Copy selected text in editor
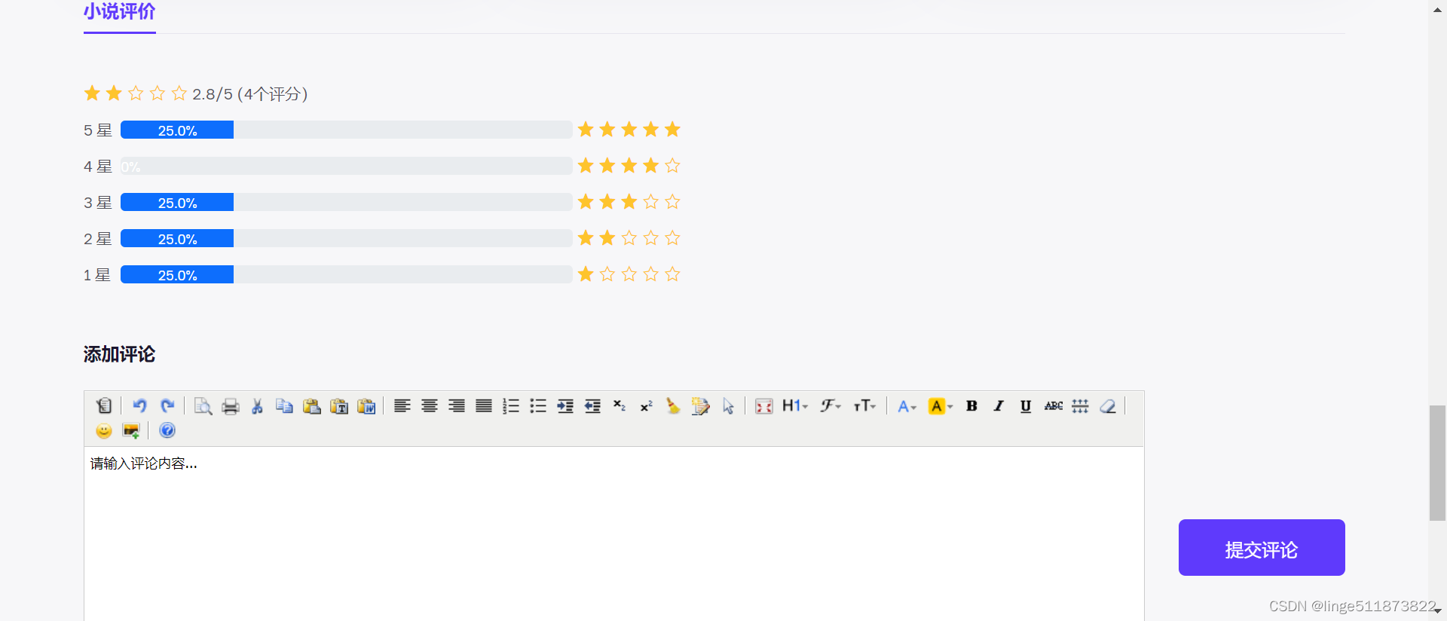Image resolution: width=1447 pixels, height=621 pixels. 284,406
